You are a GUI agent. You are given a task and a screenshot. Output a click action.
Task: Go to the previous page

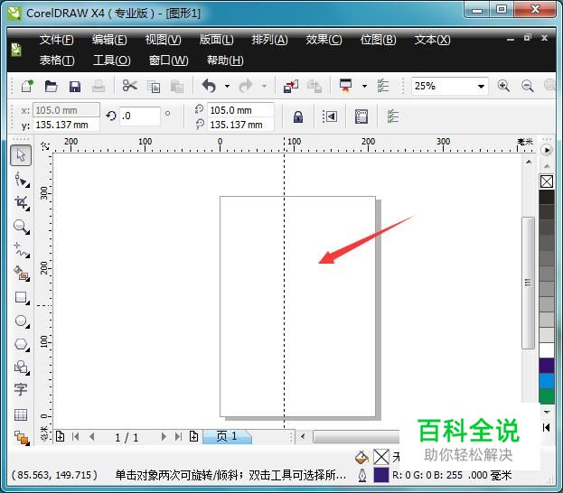92,437
